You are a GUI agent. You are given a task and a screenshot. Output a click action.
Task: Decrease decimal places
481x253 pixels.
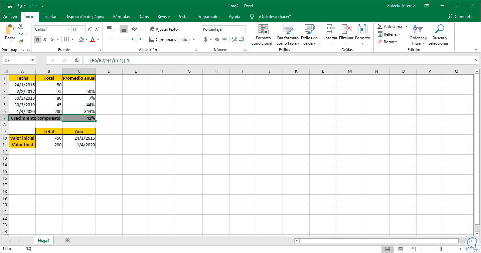point(242,39)
